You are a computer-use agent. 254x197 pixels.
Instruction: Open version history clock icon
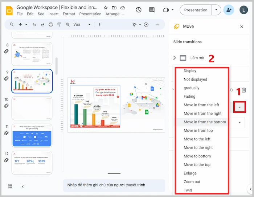[x=139, y=10]
